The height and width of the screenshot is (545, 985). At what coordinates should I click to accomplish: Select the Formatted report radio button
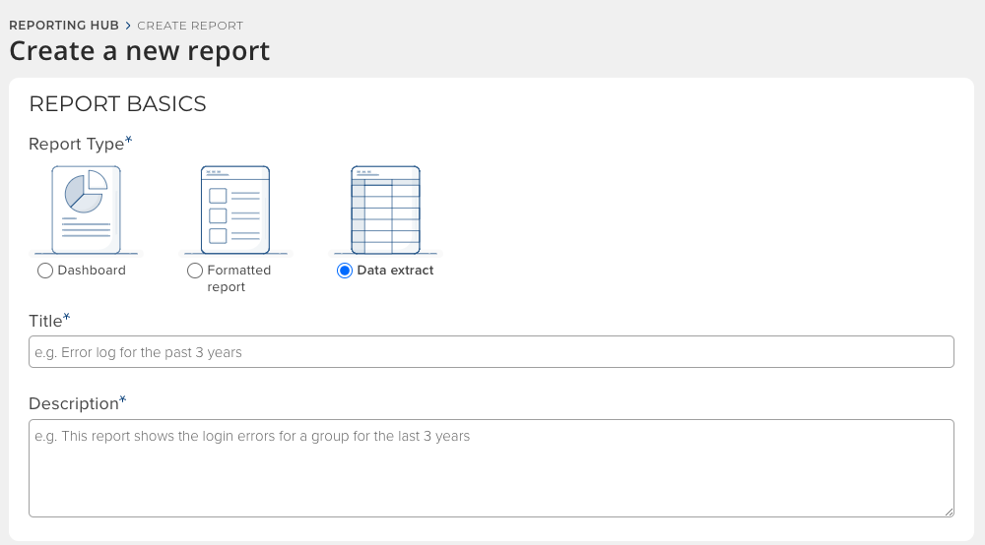coord(195,271)
